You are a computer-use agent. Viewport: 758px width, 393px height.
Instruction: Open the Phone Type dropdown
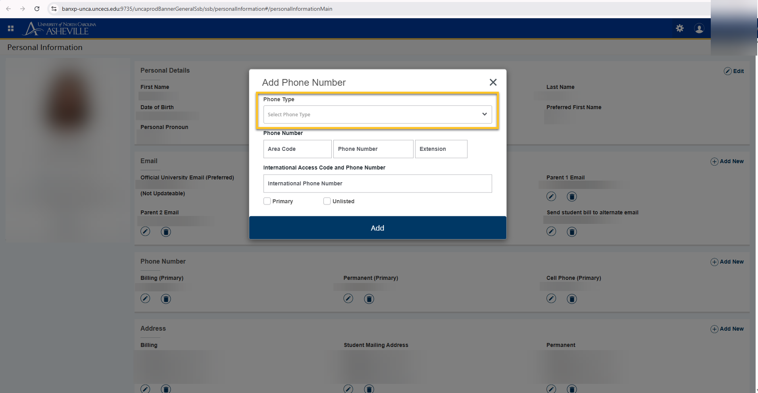[377, 114]
